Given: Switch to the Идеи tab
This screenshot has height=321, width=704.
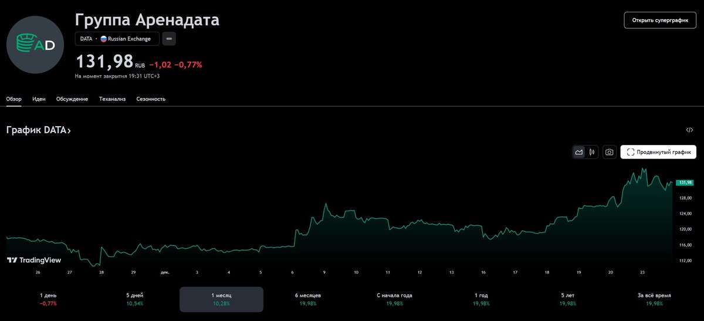Looking at the screenshot, I should tap(39, 99).
